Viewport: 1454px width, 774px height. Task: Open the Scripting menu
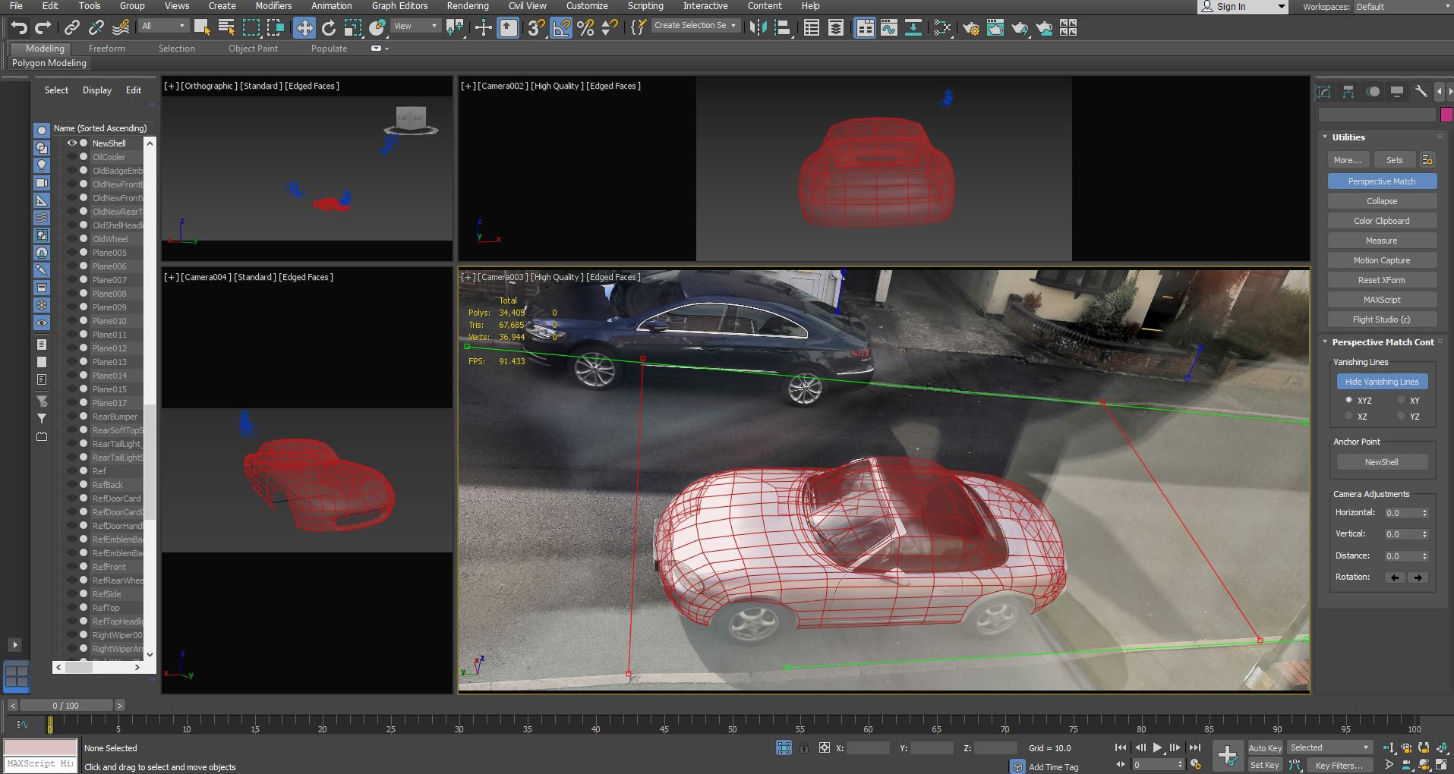[x=645, y=6]
